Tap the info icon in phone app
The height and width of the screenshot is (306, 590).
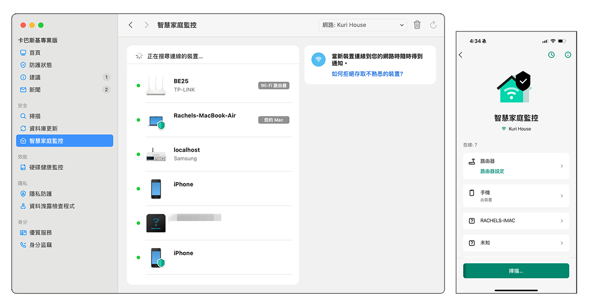tap(568, 55)
